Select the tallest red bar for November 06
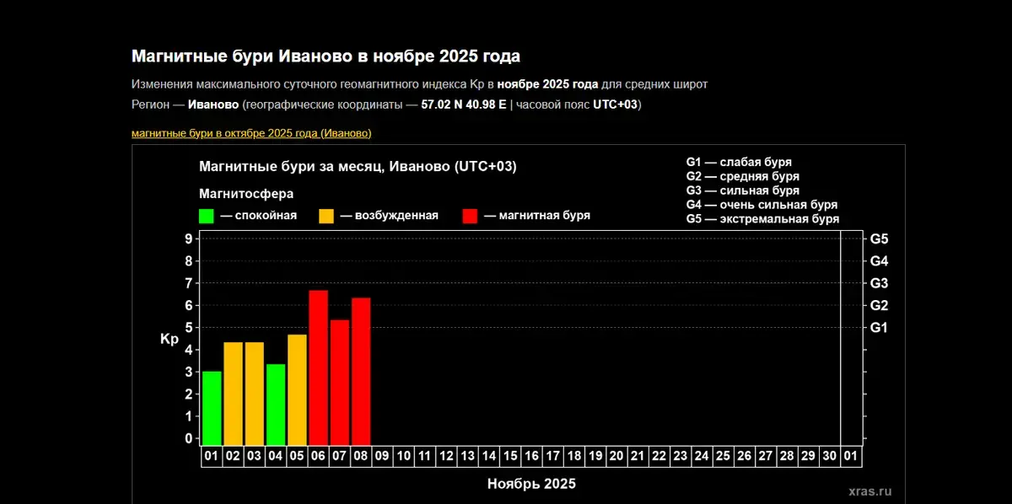Screen dimensions: 1012x504 tap(318, 367)
